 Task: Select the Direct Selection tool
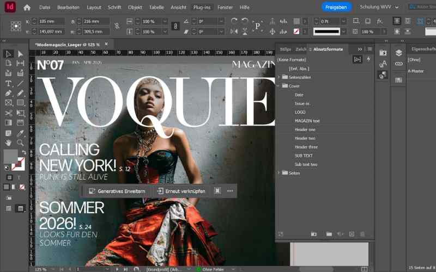click(20, 54)
